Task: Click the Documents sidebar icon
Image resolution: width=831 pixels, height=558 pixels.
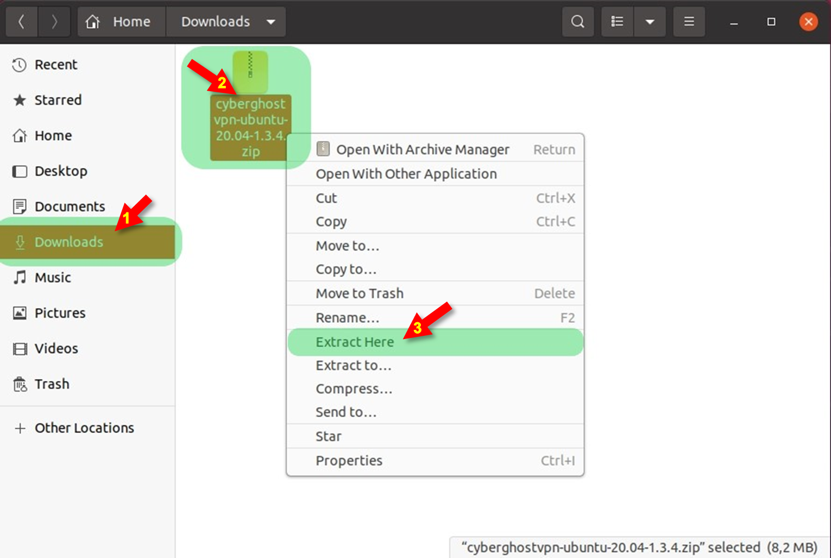Action: [20, 206]
